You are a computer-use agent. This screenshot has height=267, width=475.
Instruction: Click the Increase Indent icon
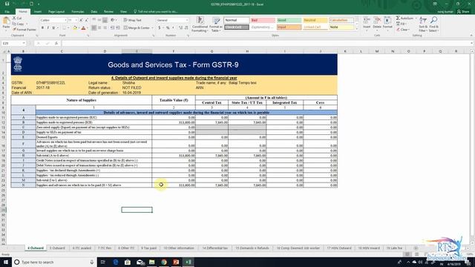pos(118,28)
